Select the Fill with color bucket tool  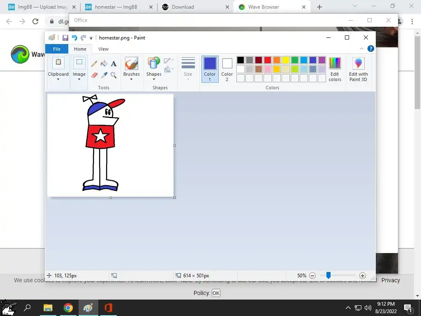pyautogui.click(x=104, y=64)
